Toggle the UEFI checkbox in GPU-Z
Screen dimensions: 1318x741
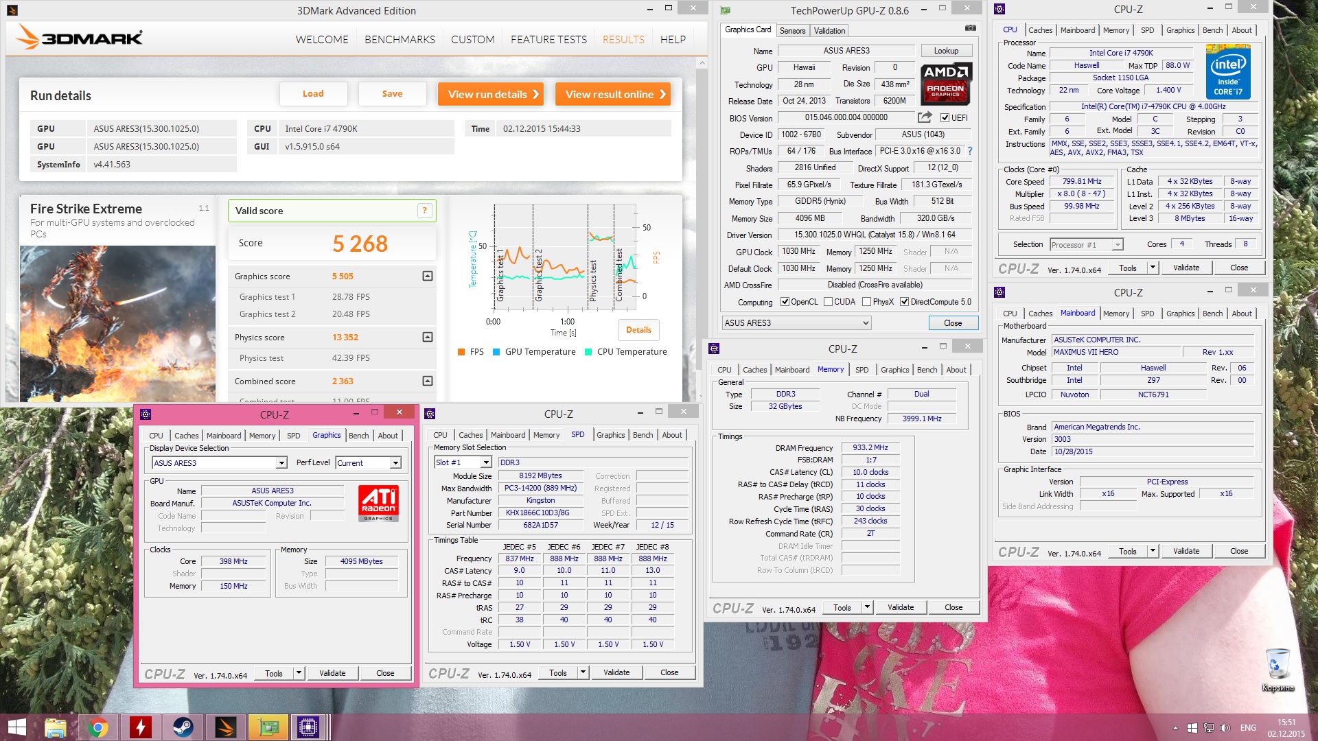945,118
